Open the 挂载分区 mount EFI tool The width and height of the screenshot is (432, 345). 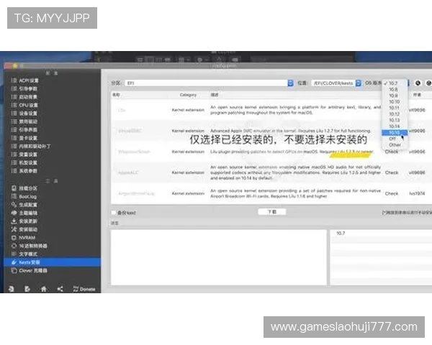coord(24,188)
